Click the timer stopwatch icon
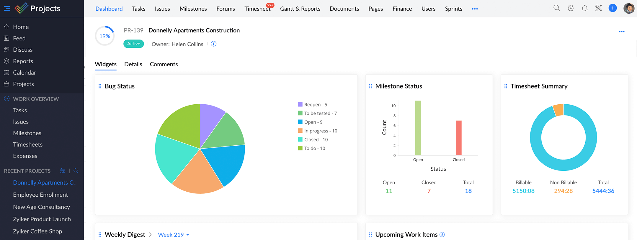Image resolution: width=637 pixels, height=240 pixels. [x=571, y=8]
